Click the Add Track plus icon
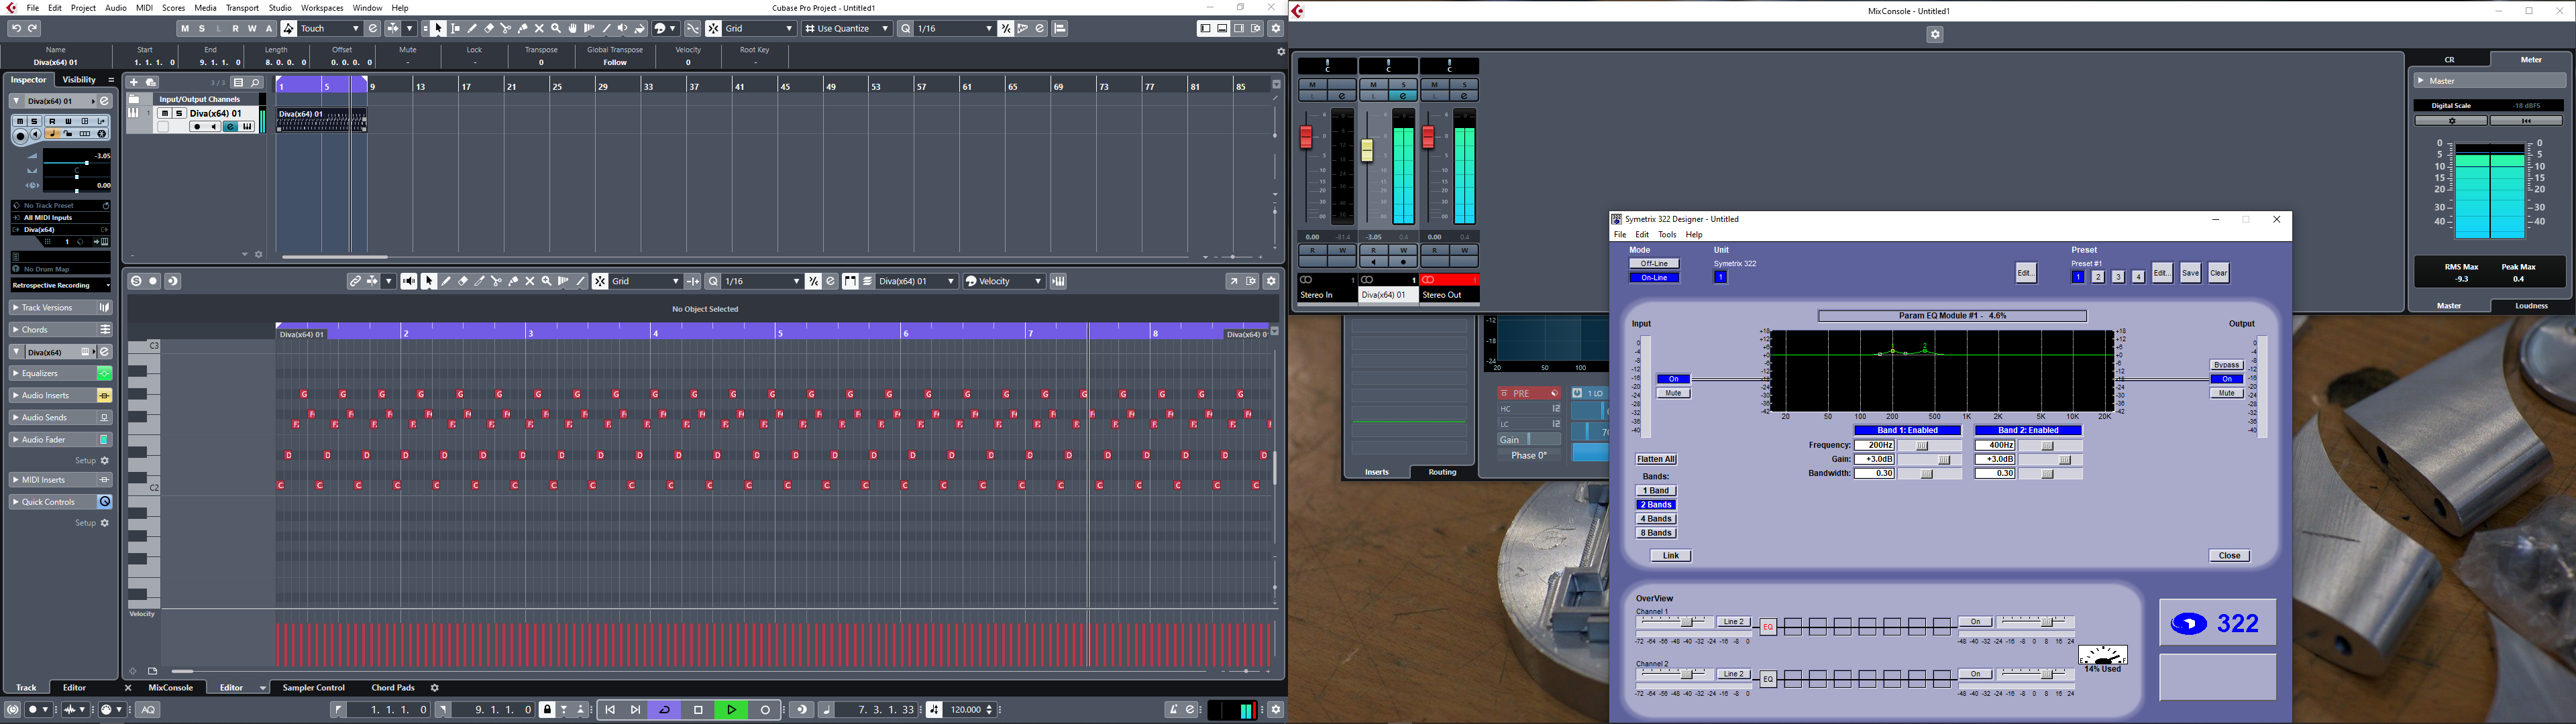Viewport: 2576px width, 724px height. click(134, 83)
